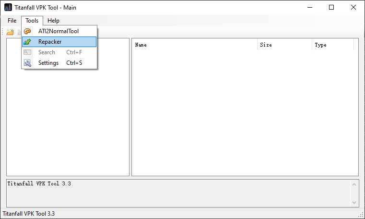Sort file list by Type column
365x219 pixels.
[333, 45]
